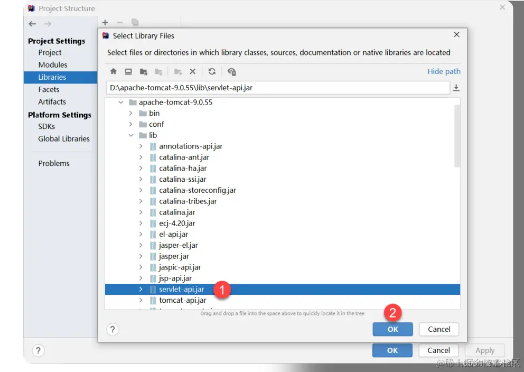The height and width of the screenshot is (372, 524).
Task: Open the Facets section
Action: click(49, 90)
